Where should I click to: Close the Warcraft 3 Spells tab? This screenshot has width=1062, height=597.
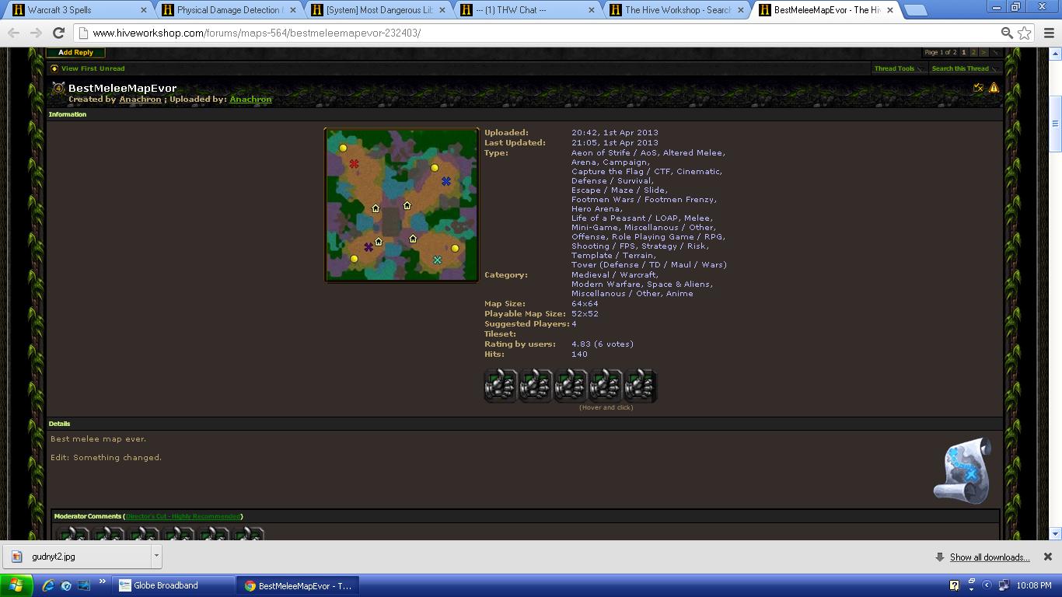[143, 10]
